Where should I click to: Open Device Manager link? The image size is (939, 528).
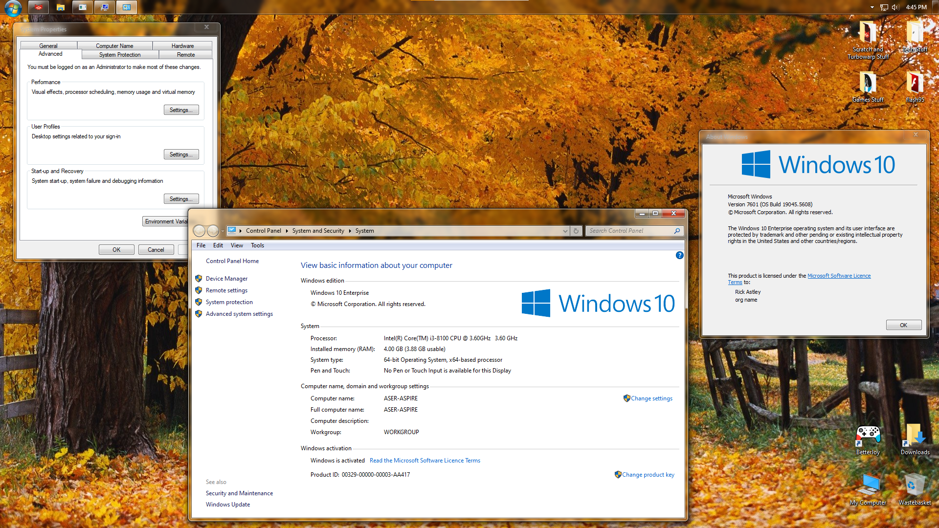[226, 279]
